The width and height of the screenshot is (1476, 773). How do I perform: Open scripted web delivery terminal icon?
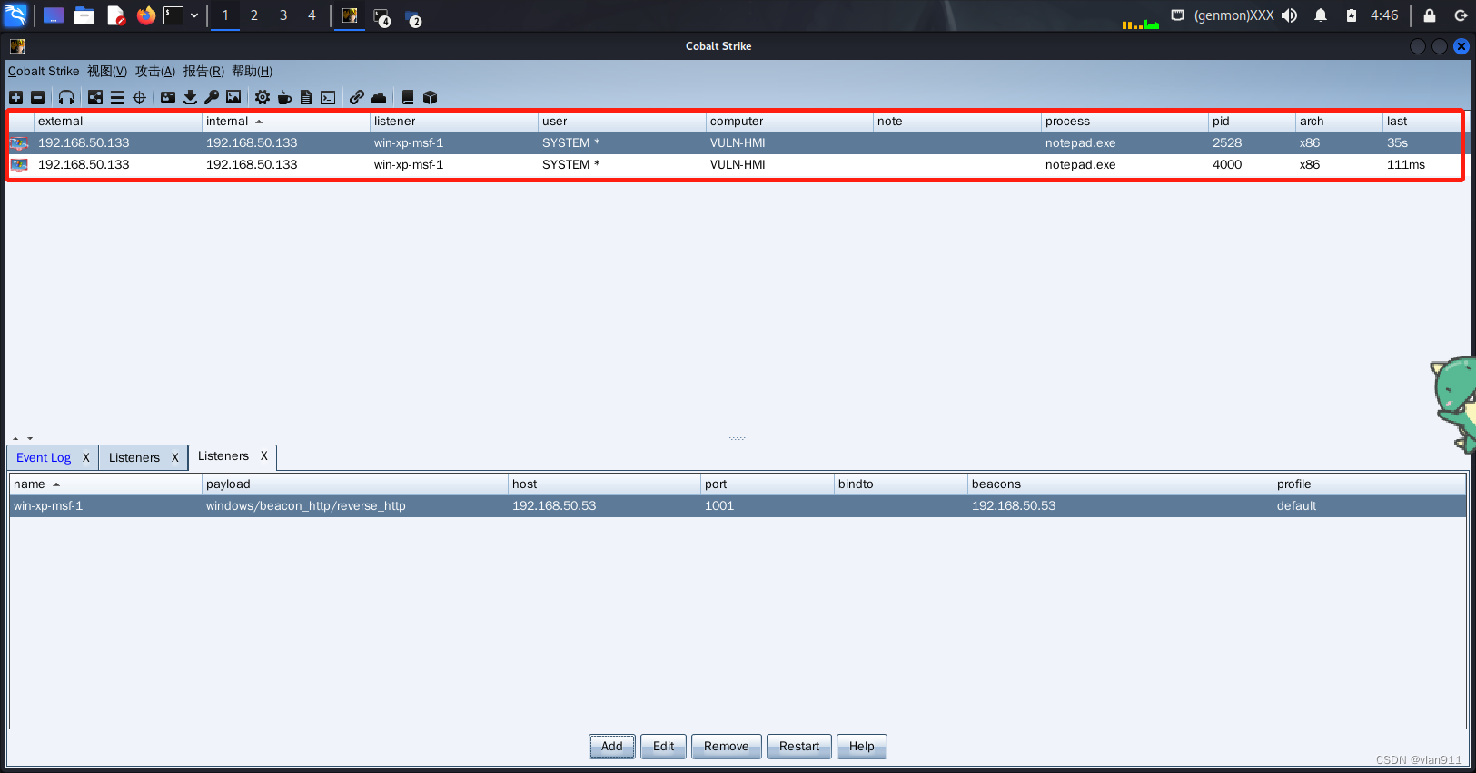328,97
